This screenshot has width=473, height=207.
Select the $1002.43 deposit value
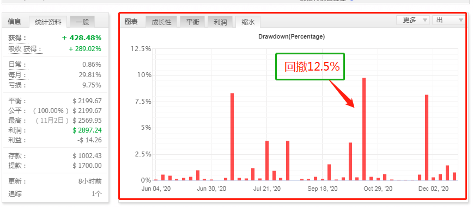click(x=87, y=156)
